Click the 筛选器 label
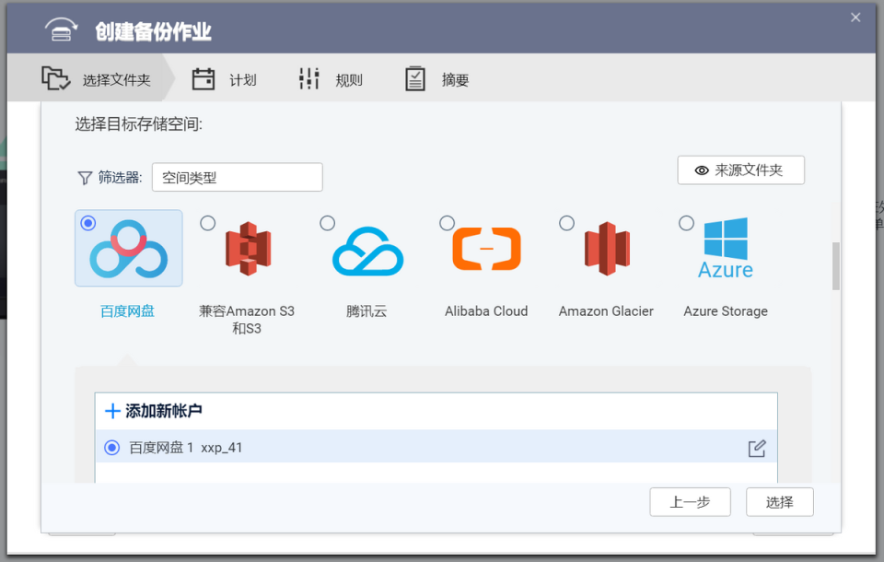The height and width of the screenshot is (562, 884). [120, 177]
